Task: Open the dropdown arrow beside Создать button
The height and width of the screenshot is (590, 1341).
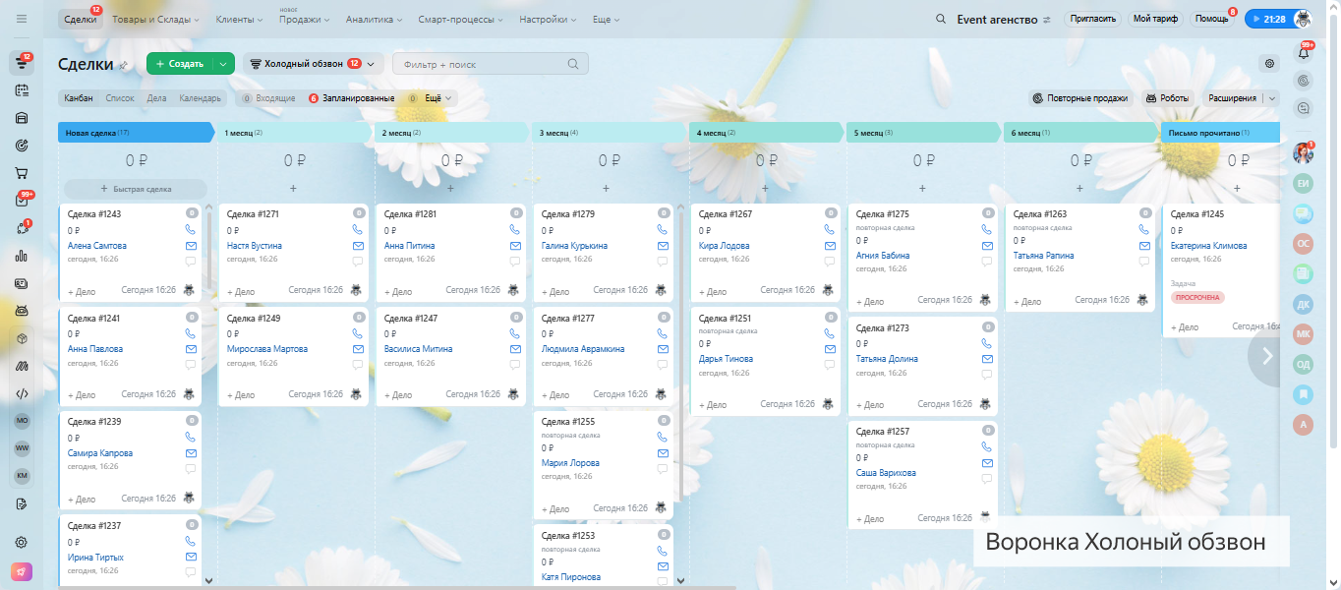Action: [224, 64]
